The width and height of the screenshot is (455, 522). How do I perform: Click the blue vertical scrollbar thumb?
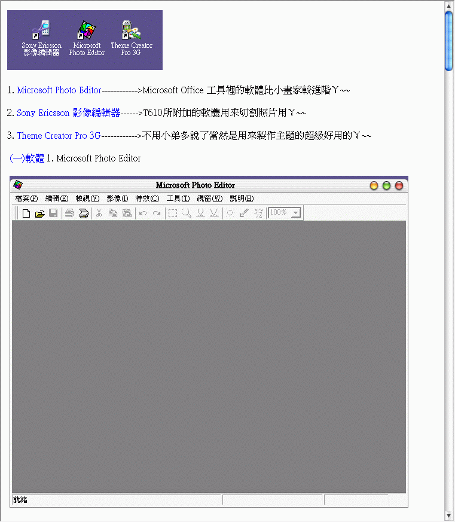click(448, 41)
